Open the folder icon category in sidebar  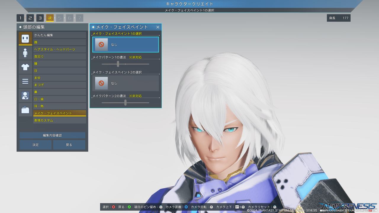25,110
